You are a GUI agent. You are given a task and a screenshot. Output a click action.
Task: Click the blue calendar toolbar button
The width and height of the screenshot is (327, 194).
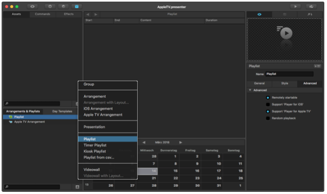tap(77, 6)
